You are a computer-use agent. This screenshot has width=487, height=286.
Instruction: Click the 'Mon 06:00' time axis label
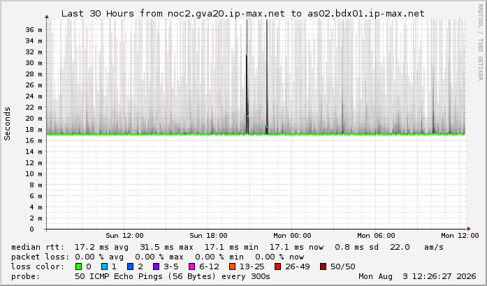click(376, 236)
